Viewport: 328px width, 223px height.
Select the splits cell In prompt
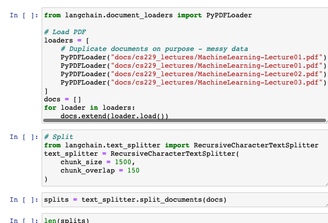coord(24,200)
